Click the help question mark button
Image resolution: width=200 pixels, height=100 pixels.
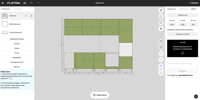196,96
